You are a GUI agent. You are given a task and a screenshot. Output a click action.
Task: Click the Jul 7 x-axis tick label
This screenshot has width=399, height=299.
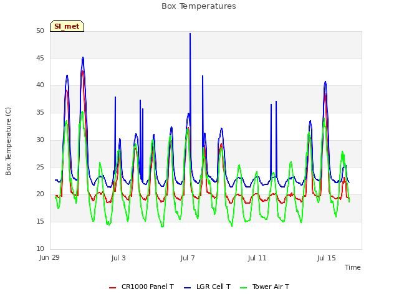[x=188, y=258]
